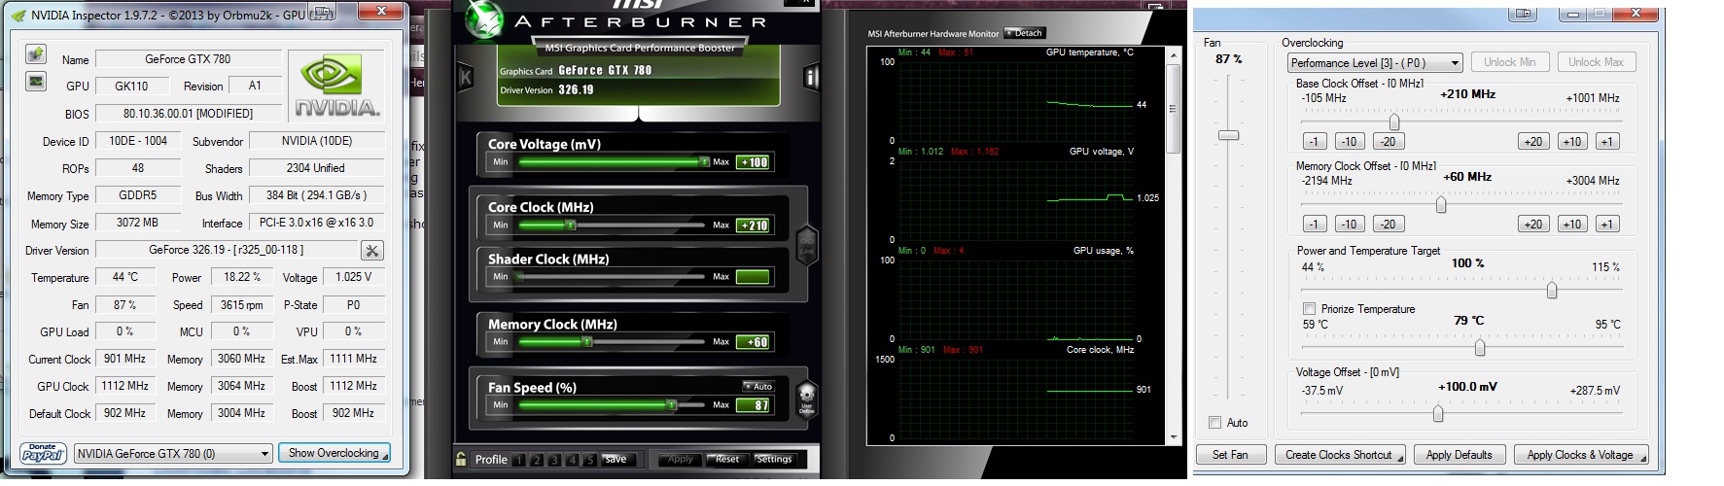Click the Afterburner Fan Speed slider handle
The height and width of the screenshot is (486, 1724).
(671, 405)
